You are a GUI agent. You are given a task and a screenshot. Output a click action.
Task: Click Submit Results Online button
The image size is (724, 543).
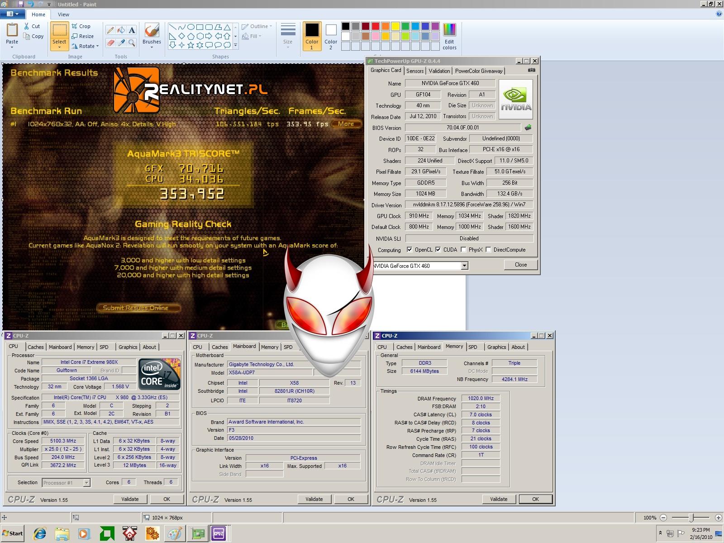(x=138, y=308)
